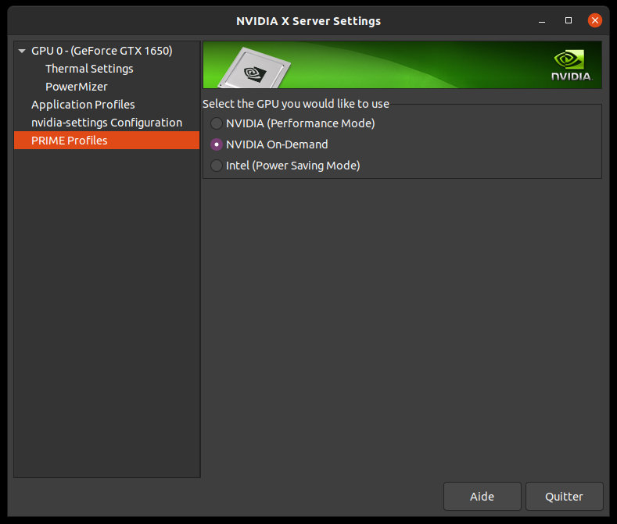Click the NVIDIA logo in the banner
This screenshot has height=524, width=617.
pos(572,66)
